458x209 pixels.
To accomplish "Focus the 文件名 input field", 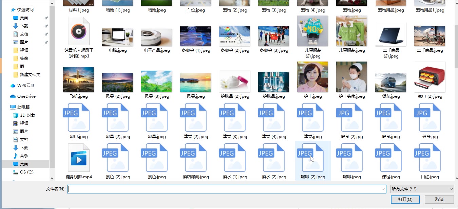I will pyautogui.click(x=224, y=189).
